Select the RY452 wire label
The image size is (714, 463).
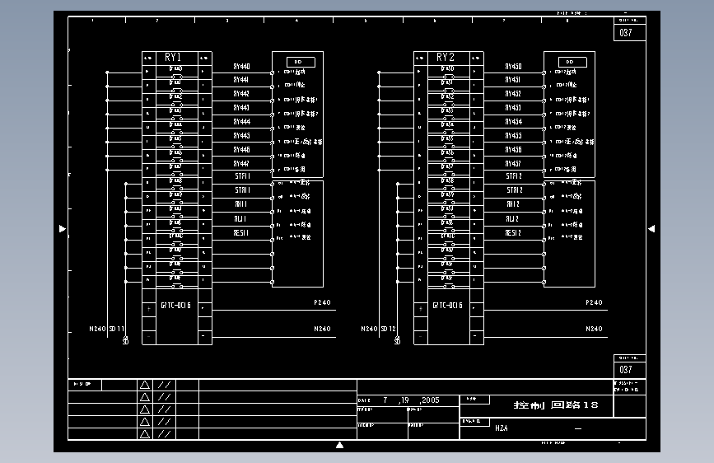click(x=513, y=94)
